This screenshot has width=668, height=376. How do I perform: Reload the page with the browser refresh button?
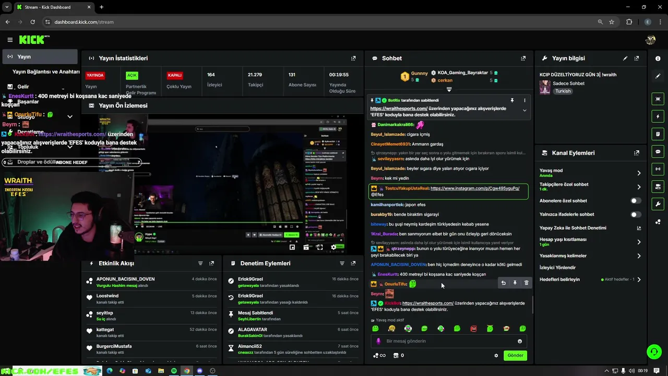pyautogui.click(x=32, y=22)
